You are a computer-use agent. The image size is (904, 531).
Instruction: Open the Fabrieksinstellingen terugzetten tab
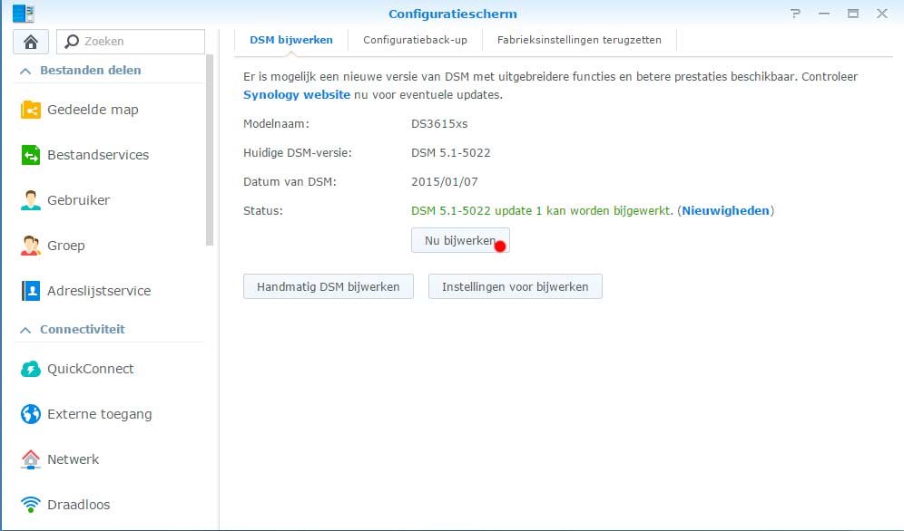tap(579, 40)
